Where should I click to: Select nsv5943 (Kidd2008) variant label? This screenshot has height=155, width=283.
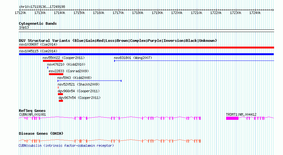74,78
